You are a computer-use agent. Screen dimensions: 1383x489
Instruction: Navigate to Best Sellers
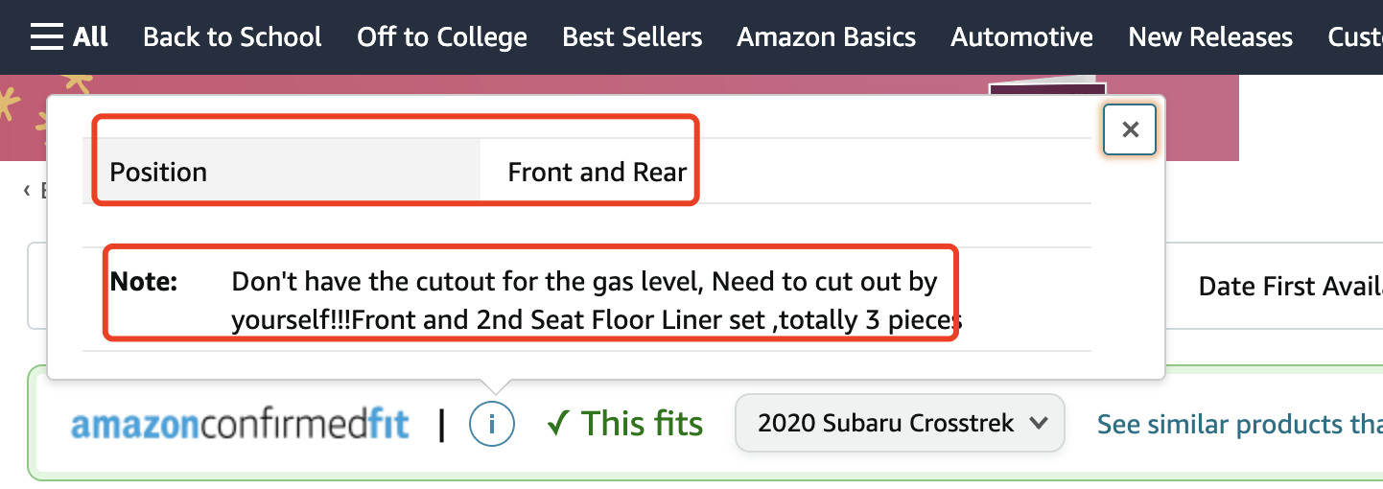point(632,37)
